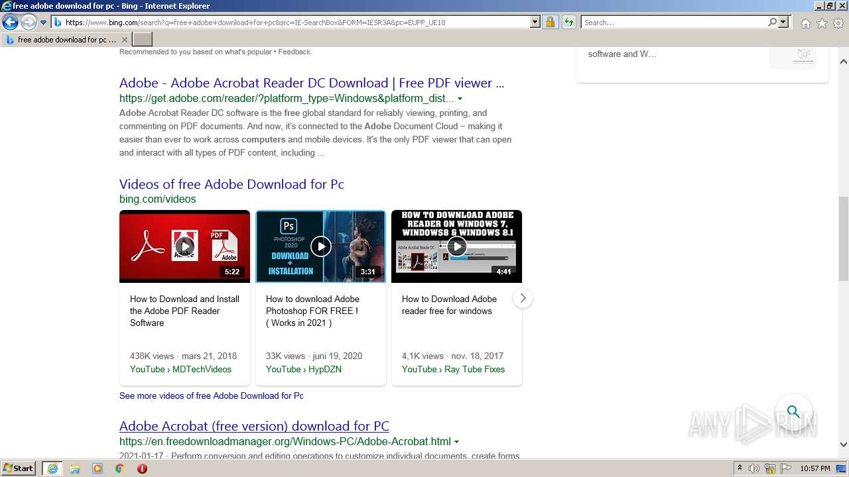Click the floating blue search magnifier button
This screenshot has height=477, width=849.
[793, 412]
